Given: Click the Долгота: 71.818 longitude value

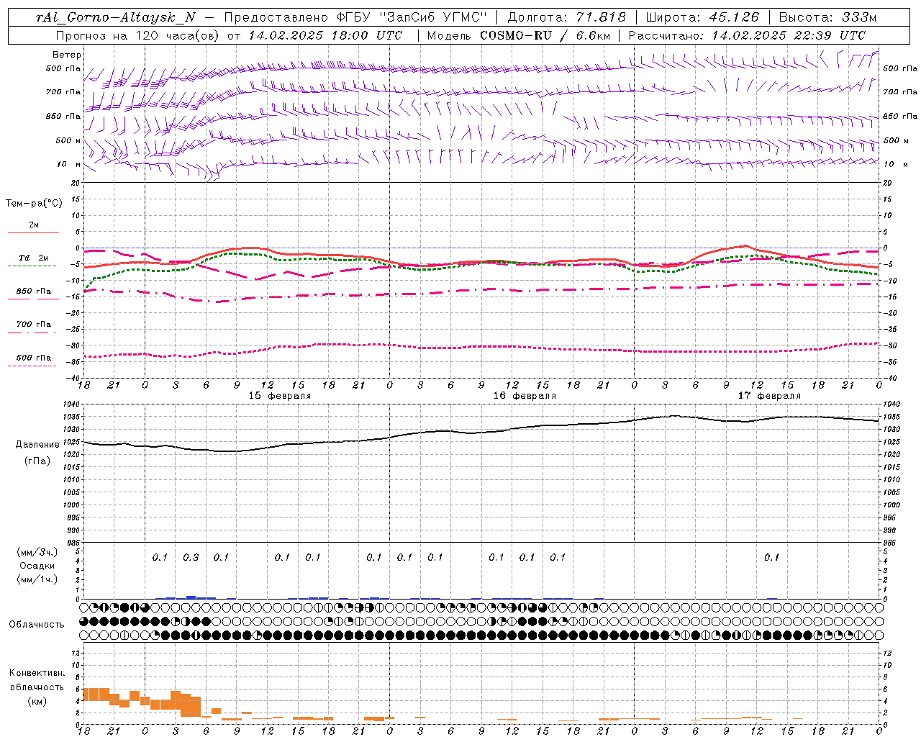Looking at the screenshot, I should [567, 17].
